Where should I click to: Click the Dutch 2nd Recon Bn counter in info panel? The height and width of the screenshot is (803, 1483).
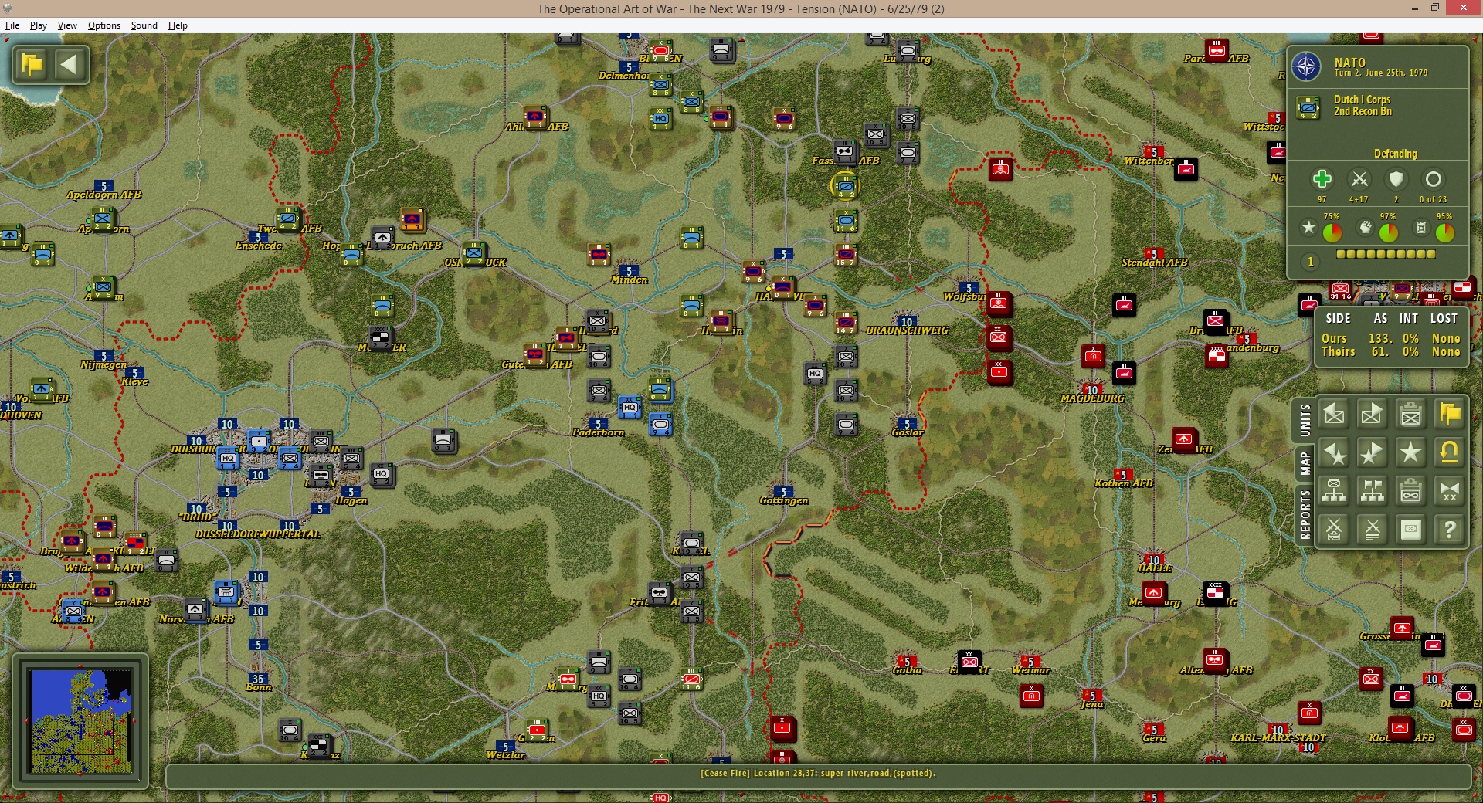click(x=1308, y=107)
